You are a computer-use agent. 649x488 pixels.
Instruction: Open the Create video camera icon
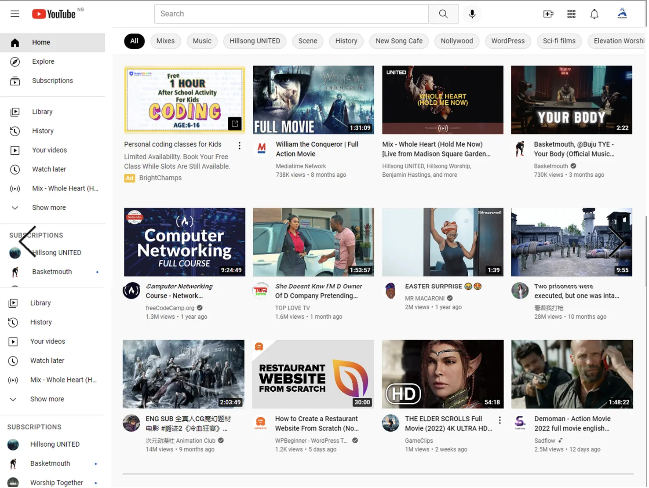tap(549, 14)
